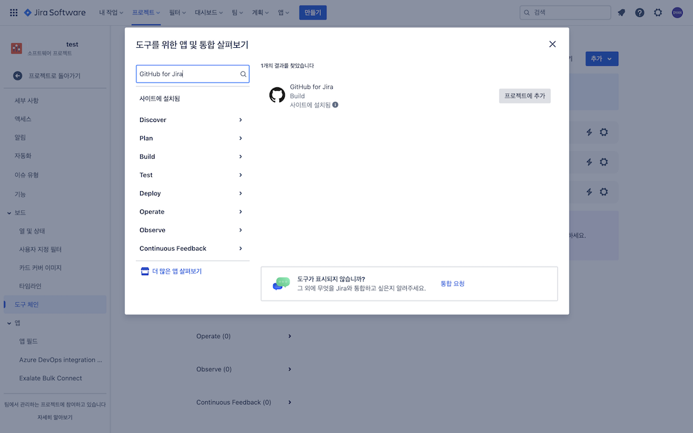The width and height of the screenshot is (693, 433).
Task: Expand the Observe category in dialog
Action: pyautogui.click(x=192, y=230)
